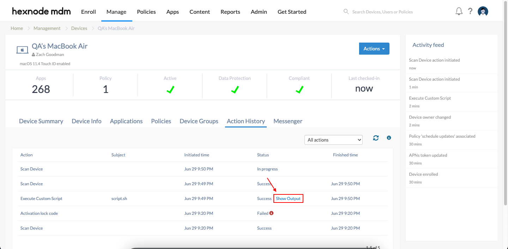Screen dimensions: 508x249
Task: Click the Failed status text
Action: [263, 213]
